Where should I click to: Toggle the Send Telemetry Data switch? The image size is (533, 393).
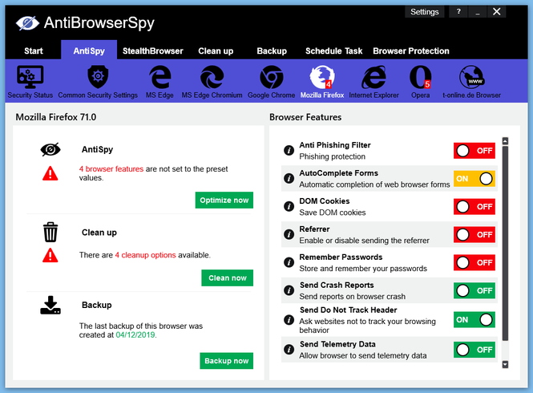(x=474, y=350)
